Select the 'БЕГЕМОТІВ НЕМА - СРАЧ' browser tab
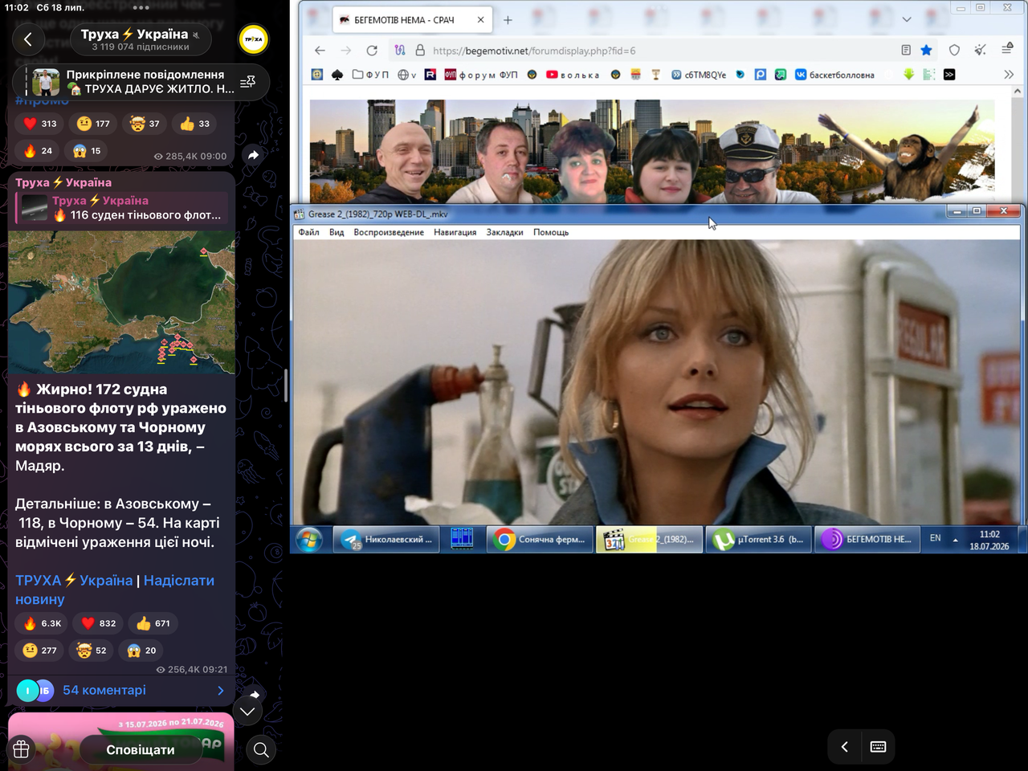 (x=412, y=20)
